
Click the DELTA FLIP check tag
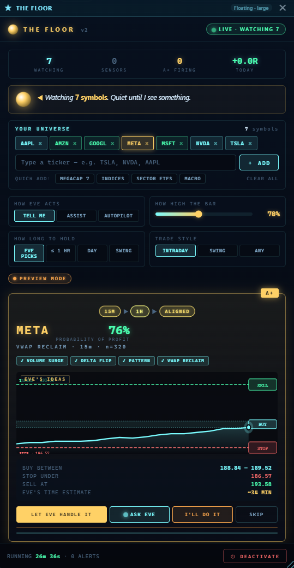pos(93,360)
